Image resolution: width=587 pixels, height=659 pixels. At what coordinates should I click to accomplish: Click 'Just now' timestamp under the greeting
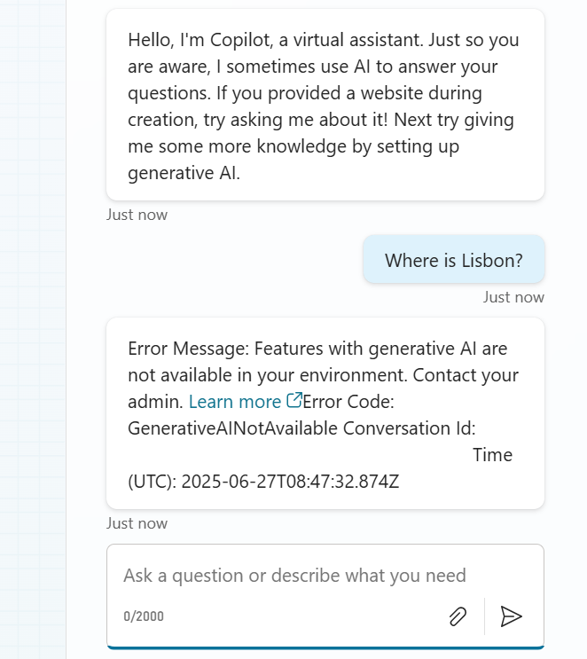[137, 215]
